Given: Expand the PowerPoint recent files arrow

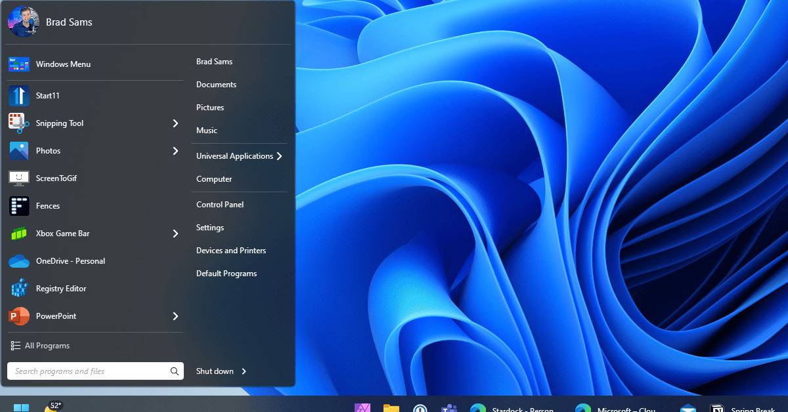Looking at the screenshot, I should tap(175, 316).
